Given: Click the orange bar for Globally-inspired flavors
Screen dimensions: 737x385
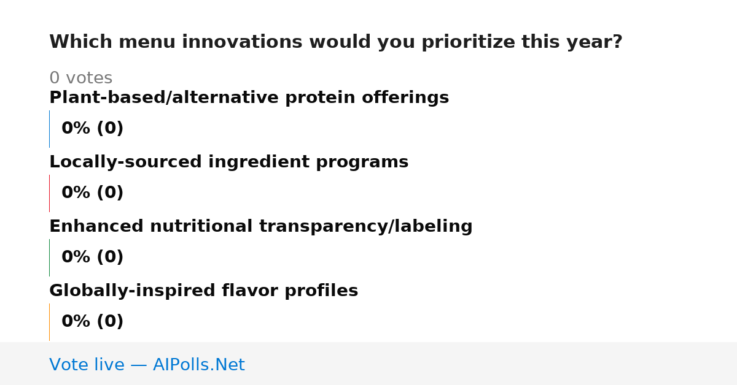Looking at the screenshot, I should 49,322.
